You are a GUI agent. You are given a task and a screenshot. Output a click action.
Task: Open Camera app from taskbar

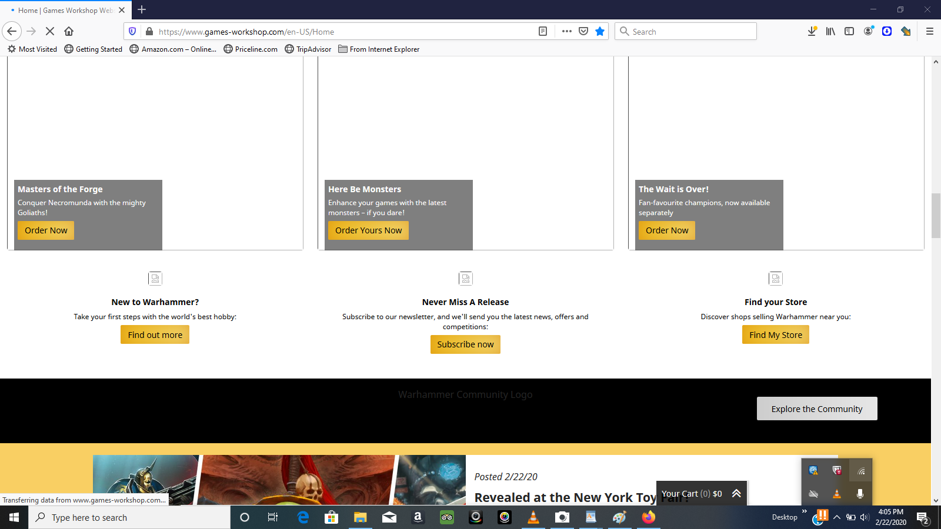pos(562,517)
